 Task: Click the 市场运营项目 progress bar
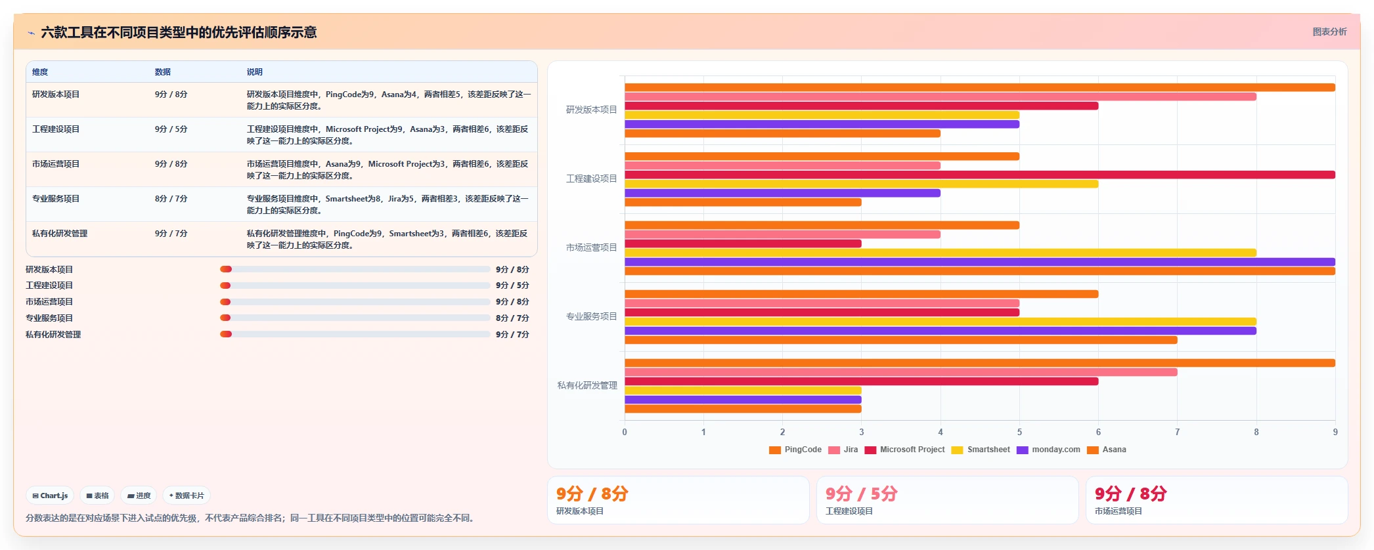(355, 302)
